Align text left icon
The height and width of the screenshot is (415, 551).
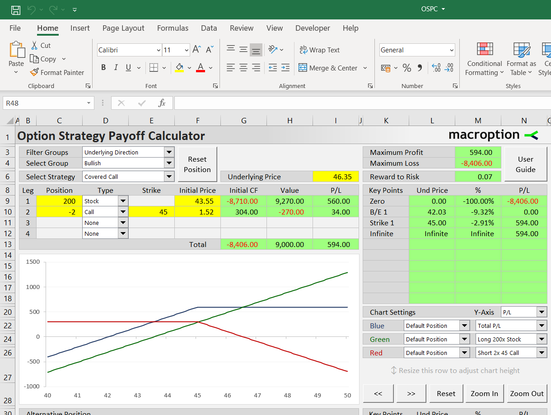tap(230, 68)
